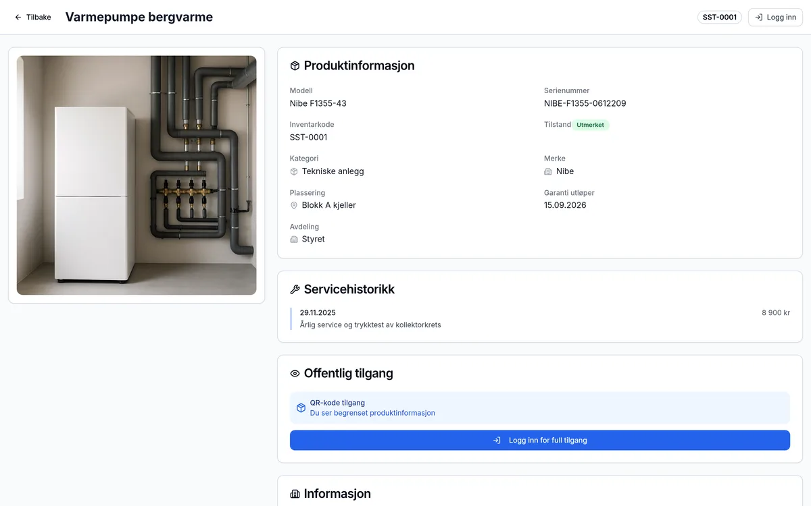Image resolution: width=811 pixels, height=506 pixels.
Task: Open the heat pump product photo
Action: click(137, 175)
